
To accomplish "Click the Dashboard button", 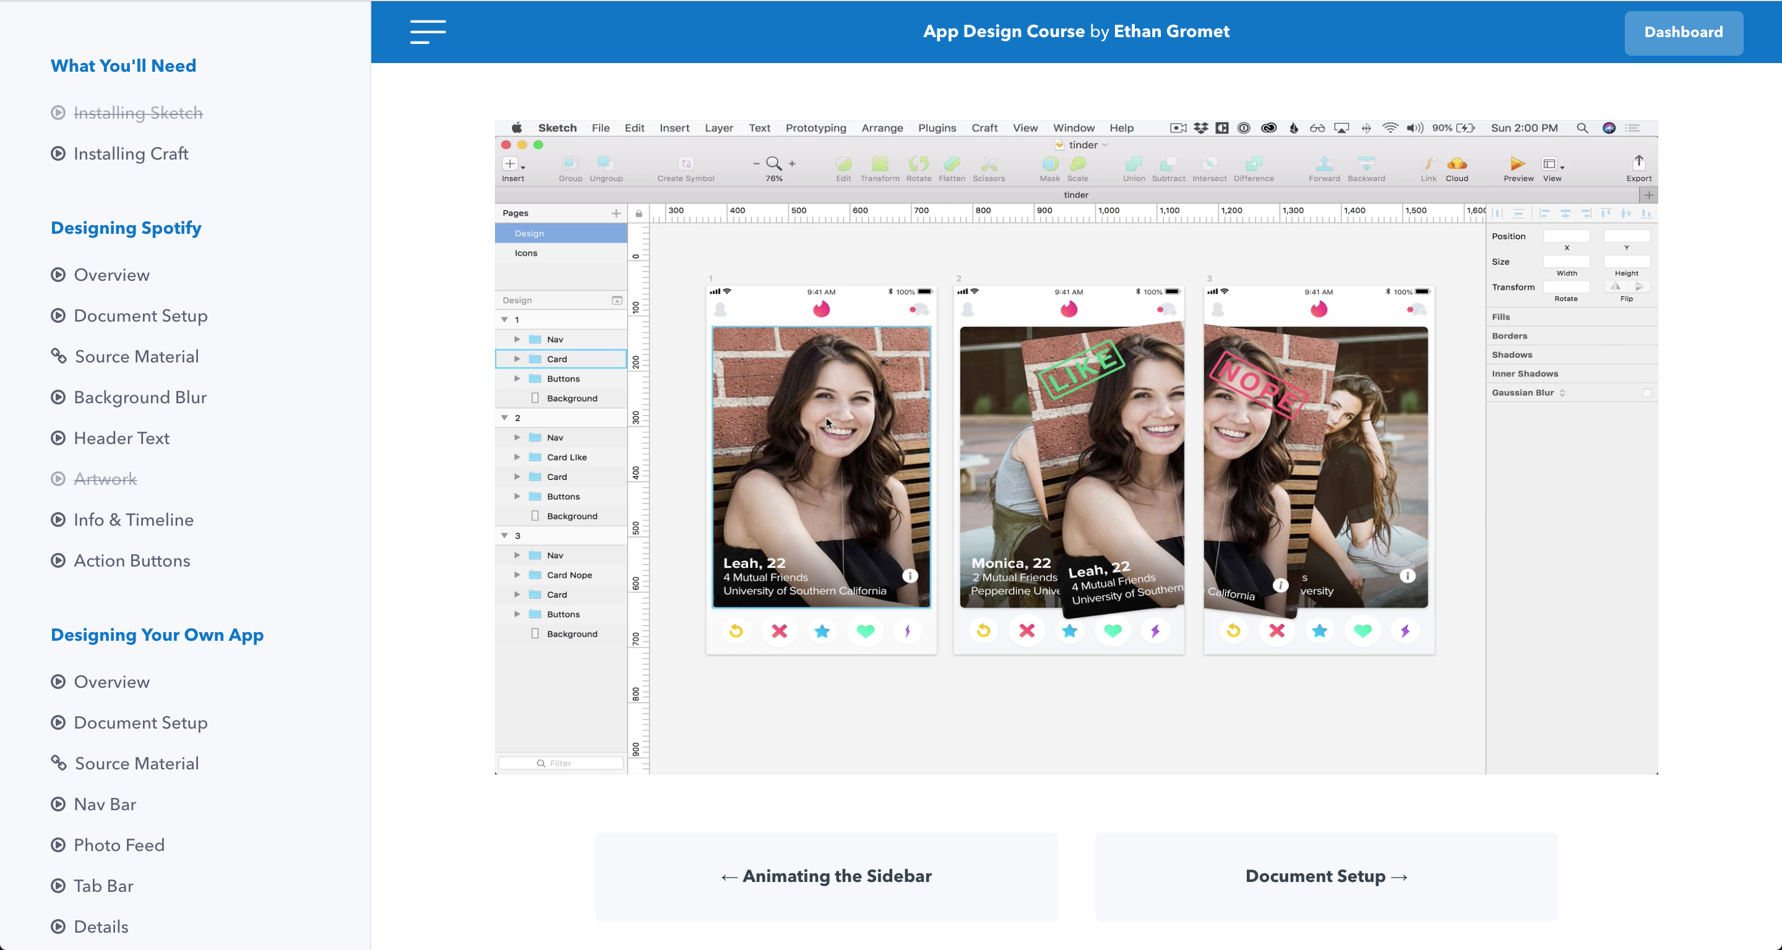I will tap(1683, 32).
